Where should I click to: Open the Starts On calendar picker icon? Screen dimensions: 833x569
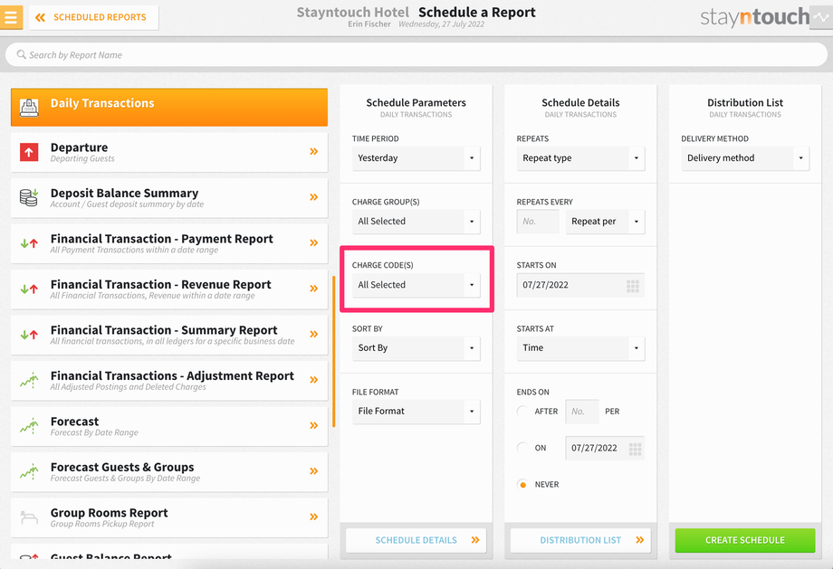click(x=633, y=286)
